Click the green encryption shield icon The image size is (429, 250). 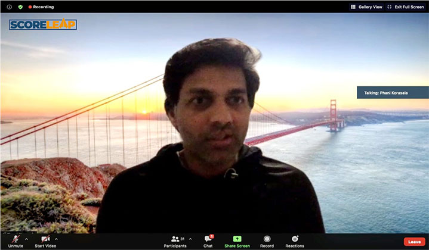20,7
